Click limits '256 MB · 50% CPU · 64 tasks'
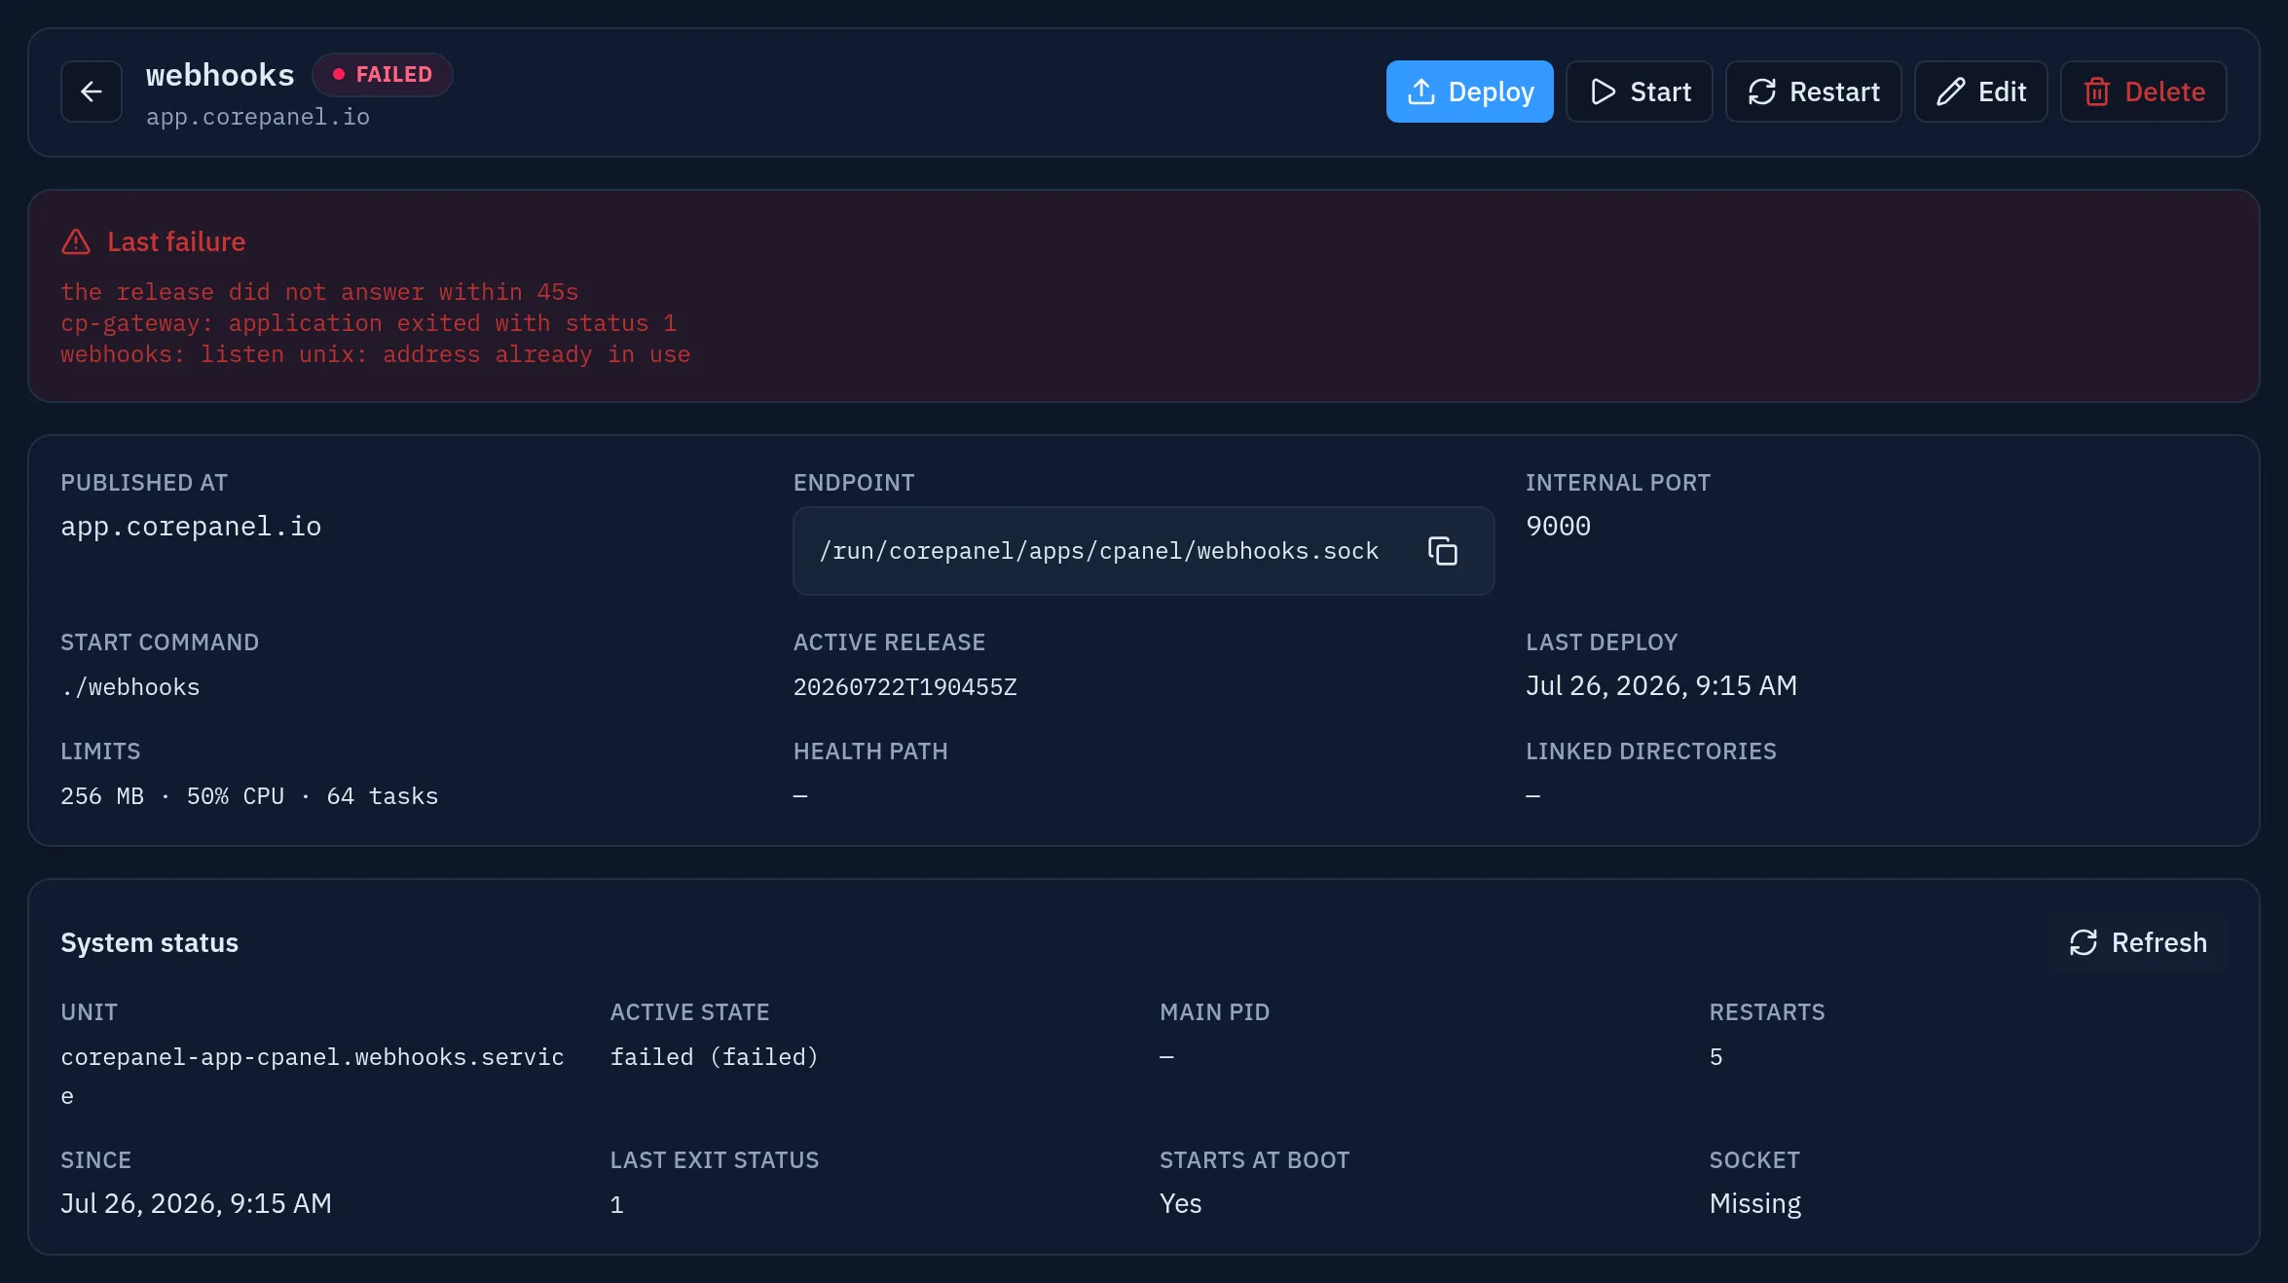 [249, 796]
